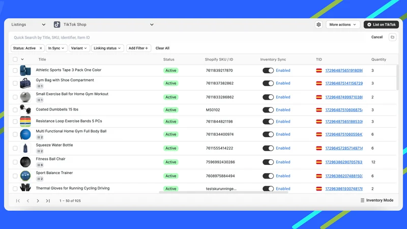Select the Gym Bag row checkbox

pos(15,83)
